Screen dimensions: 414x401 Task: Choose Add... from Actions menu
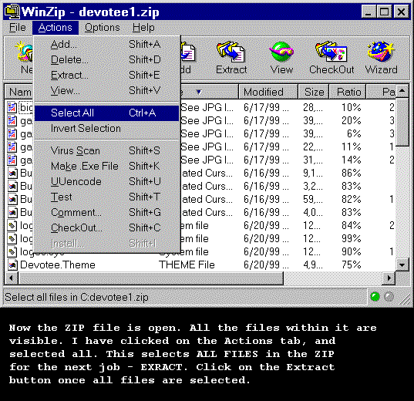[107, 44]
